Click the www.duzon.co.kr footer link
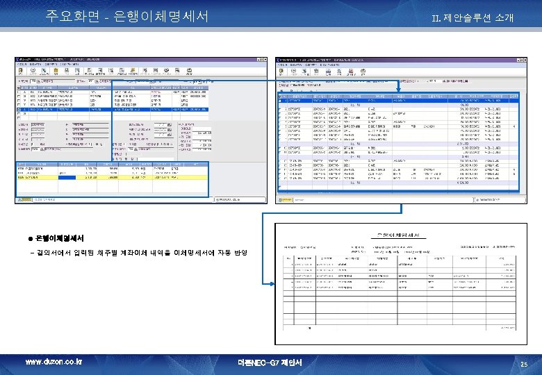 pyautogui.click(x=54, y=362)
